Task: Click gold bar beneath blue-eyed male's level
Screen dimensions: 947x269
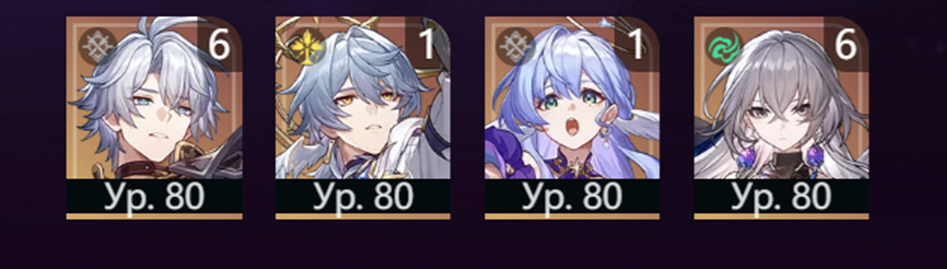Action: [154, 216]
